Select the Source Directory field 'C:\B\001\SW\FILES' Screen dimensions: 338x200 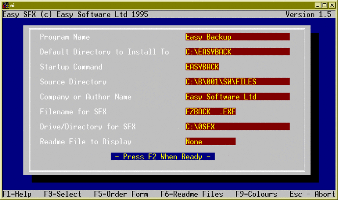(237, 81)
